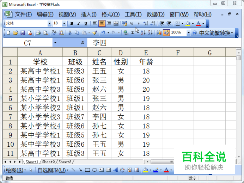Click the Cut scissors icon

pos(70,33)
